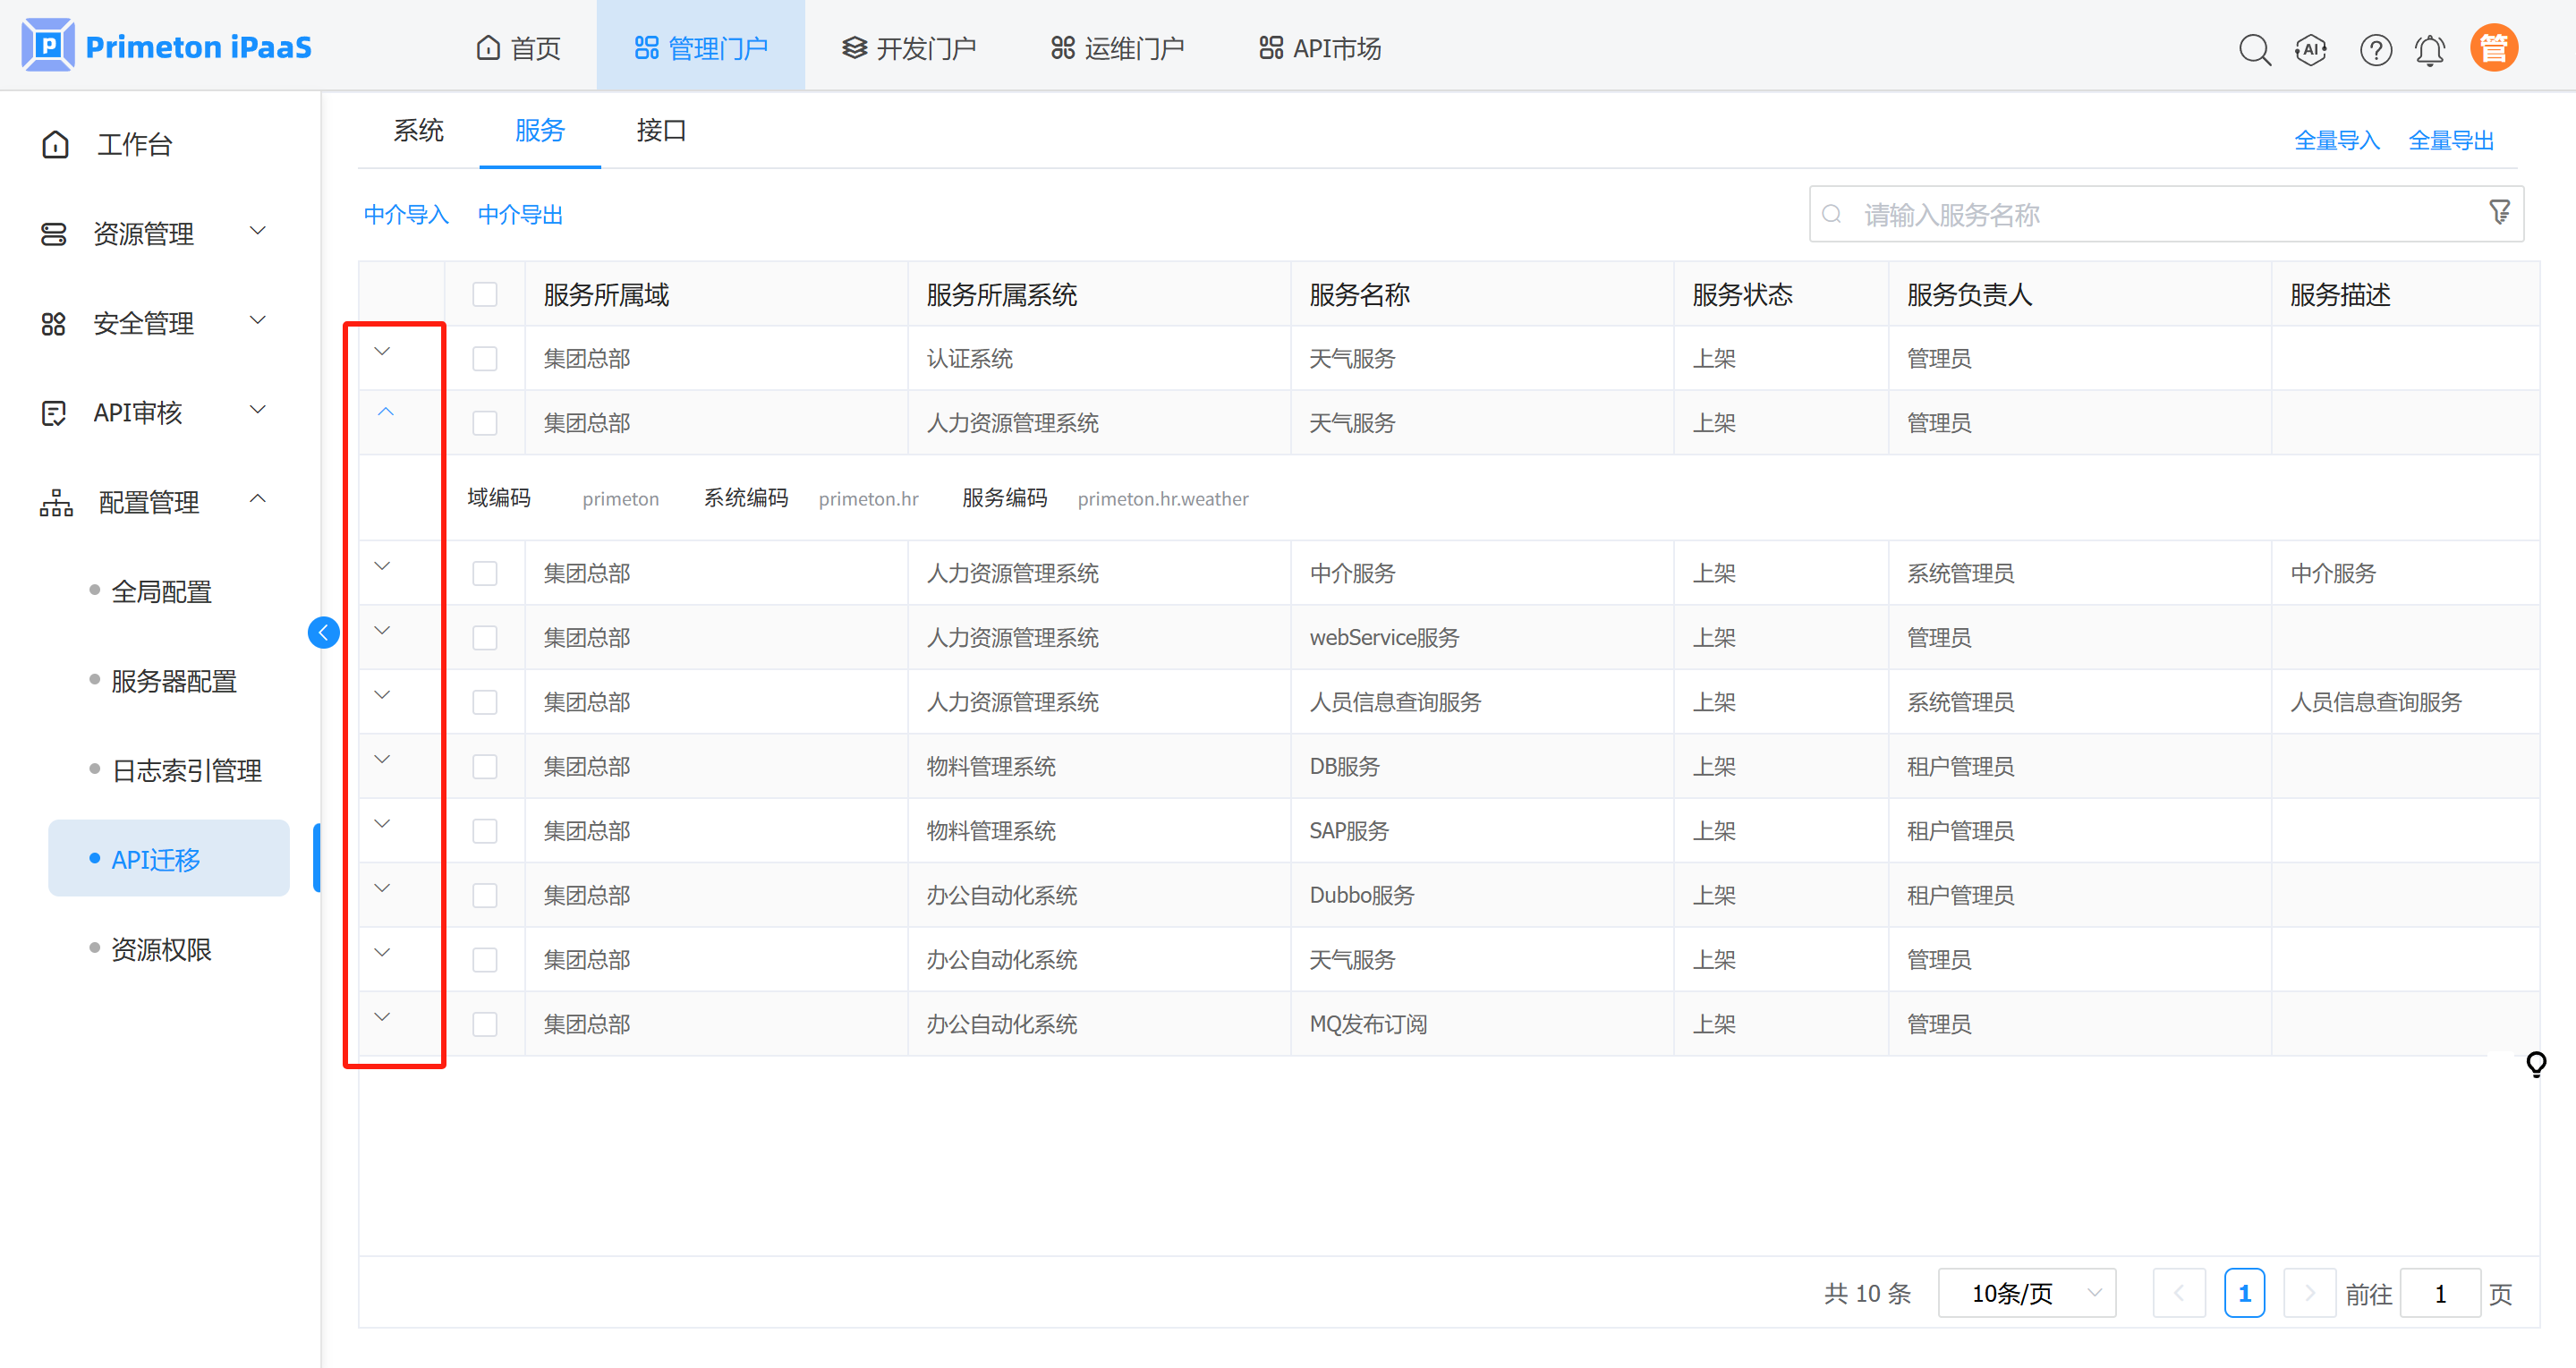Open the AI assistant icon

[x=2311, y=49]
